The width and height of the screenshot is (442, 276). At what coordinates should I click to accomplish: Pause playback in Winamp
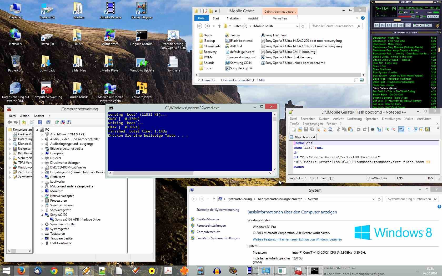[x=389, y=25]
